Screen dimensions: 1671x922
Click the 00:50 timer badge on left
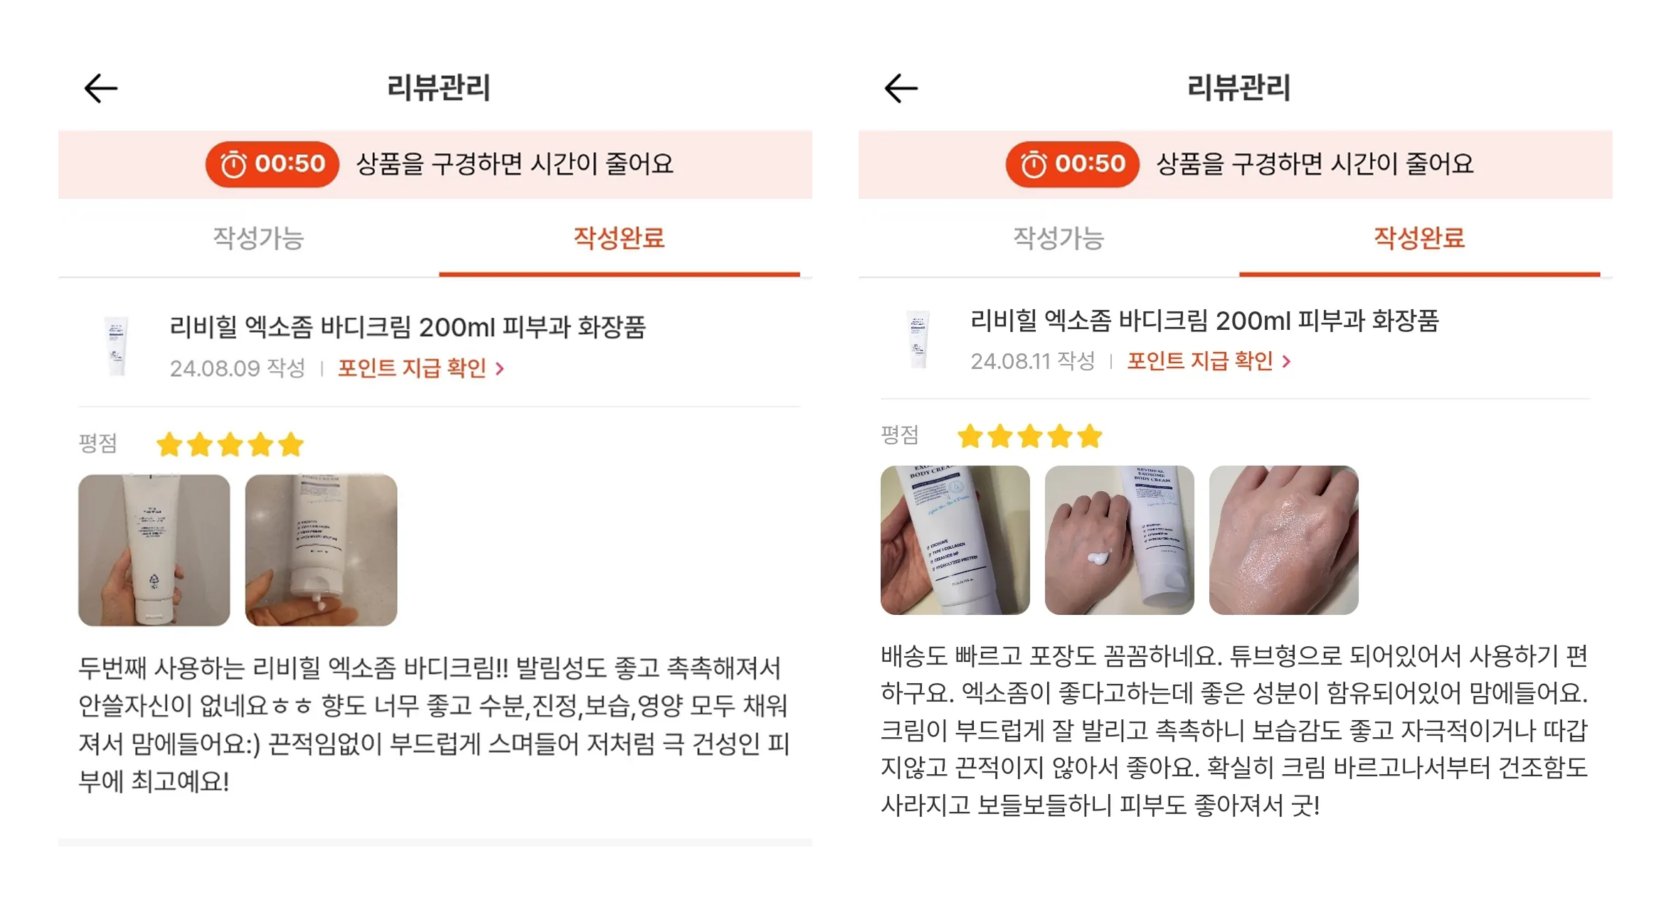coord(272,164)
